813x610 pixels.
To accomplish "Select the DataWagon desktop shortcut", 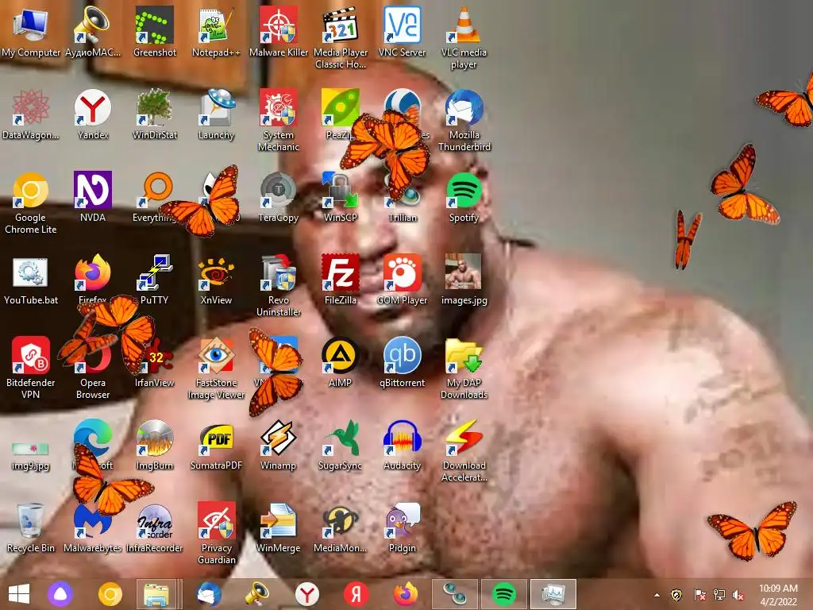I will point(30,114).
